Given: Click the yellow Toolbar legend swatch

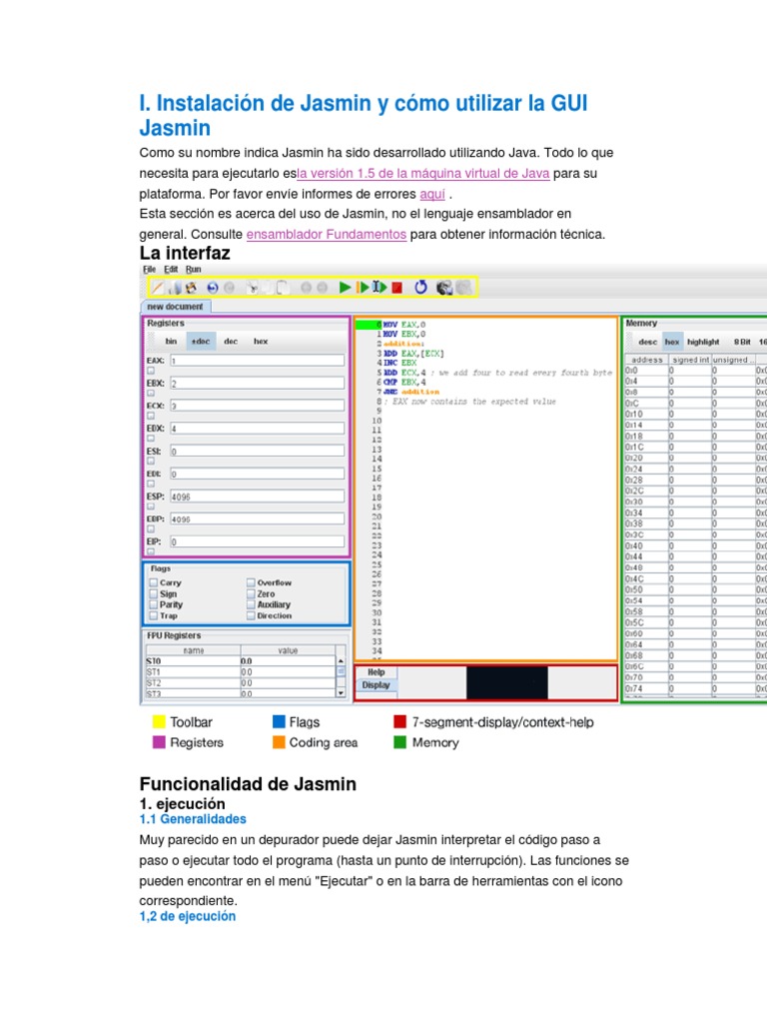Looking at the screenshot, I should (159, 721).
